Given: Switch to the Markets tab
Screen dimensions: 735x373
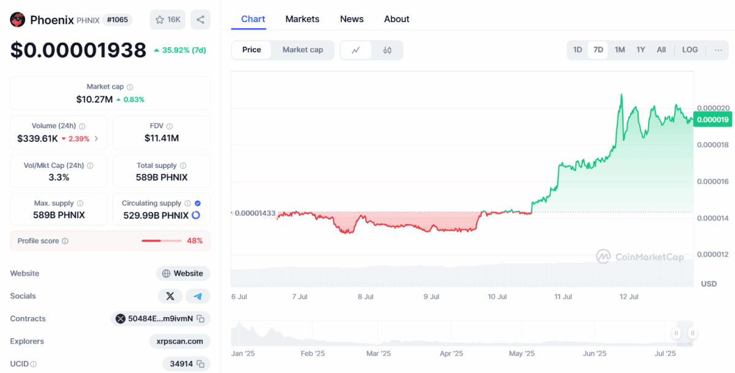Looking at the screenshot, I should pyautogui.click(x=302, y=19).
